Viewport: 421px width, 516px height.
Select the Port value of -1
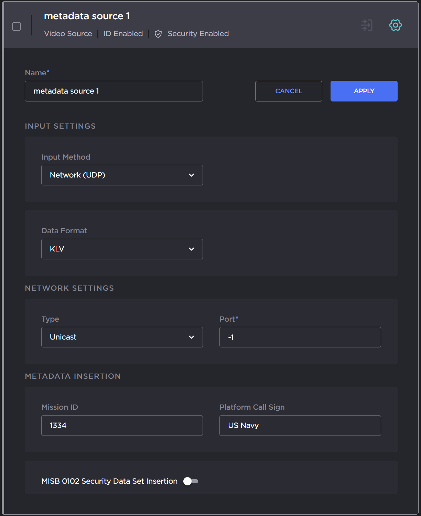coord(300,337)
